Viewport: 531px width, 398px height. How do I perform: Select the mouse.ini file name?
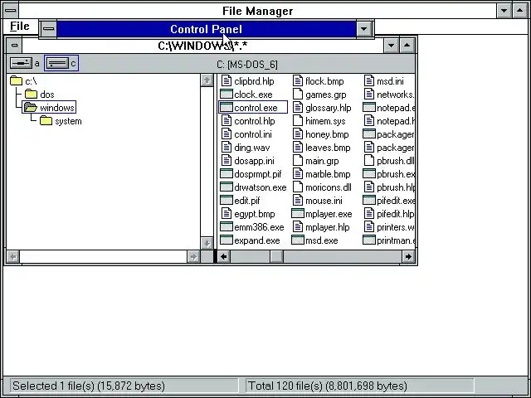point(324,201)
